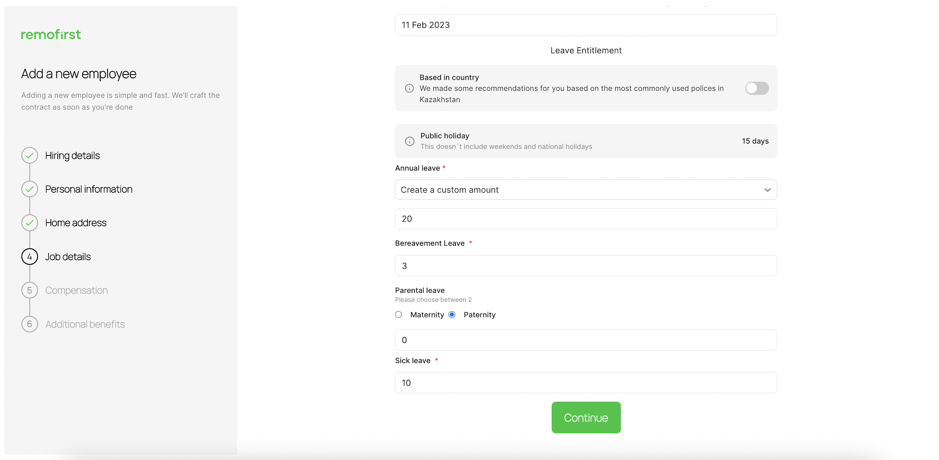Click the step 4 Job details circle
This screenshot has height=460, width=939.
pyautogui.click(x=30, y=257)
